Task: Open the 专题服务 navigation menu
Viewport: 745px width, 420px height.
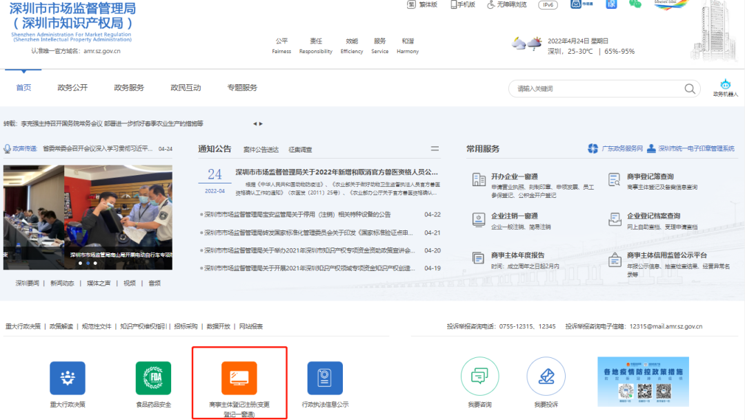Action: coord(242,88)
